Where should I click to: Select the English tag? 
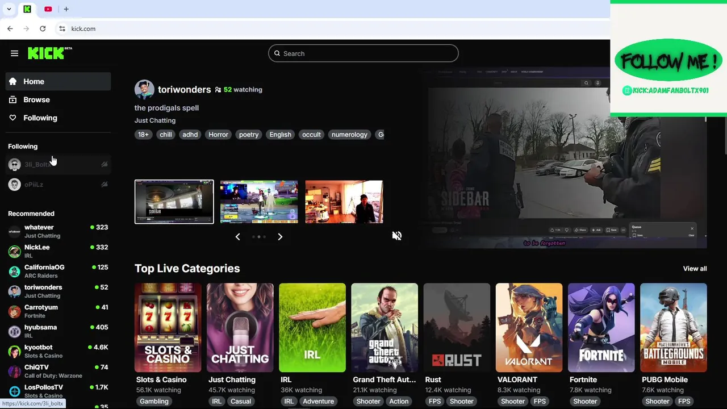click(281, 135)
